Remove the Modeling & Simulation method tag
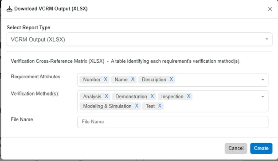The width and height of the screenshot is (278, 161). [x=137, y=106]
